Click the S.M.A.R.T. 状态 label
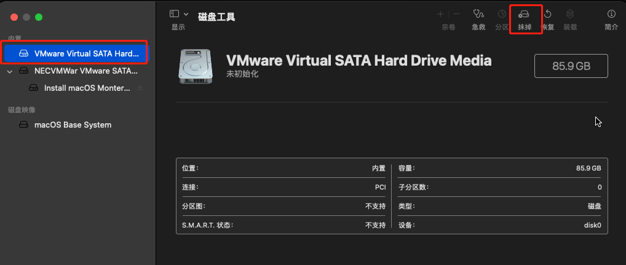This screenshot has width=626, height=265. [208, 225]
